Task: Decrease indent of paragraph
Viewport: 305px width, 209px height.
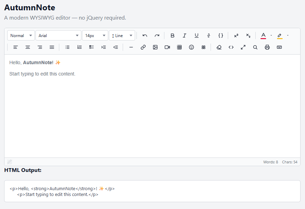Action: pyautogui.click(x=115, y=47)
